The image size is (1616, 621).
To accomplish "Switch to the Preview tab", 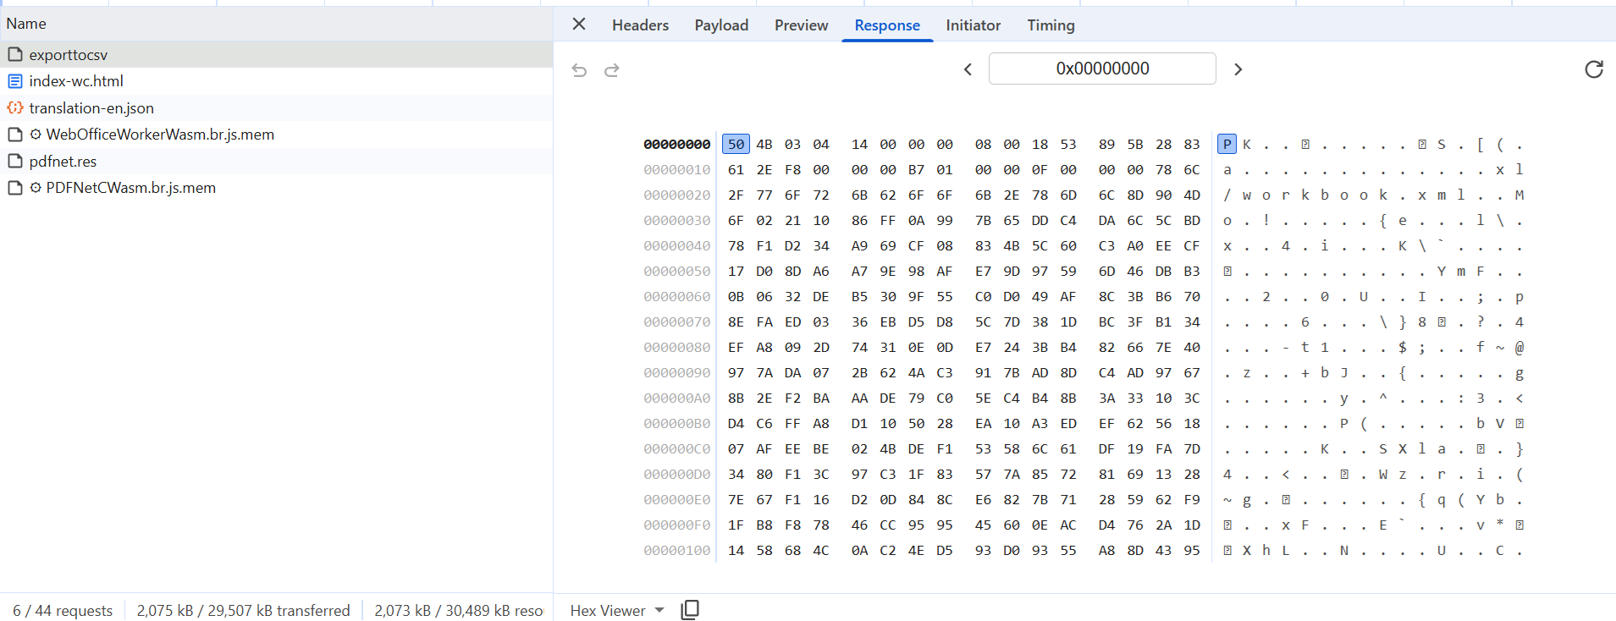I will coord(801,25).
